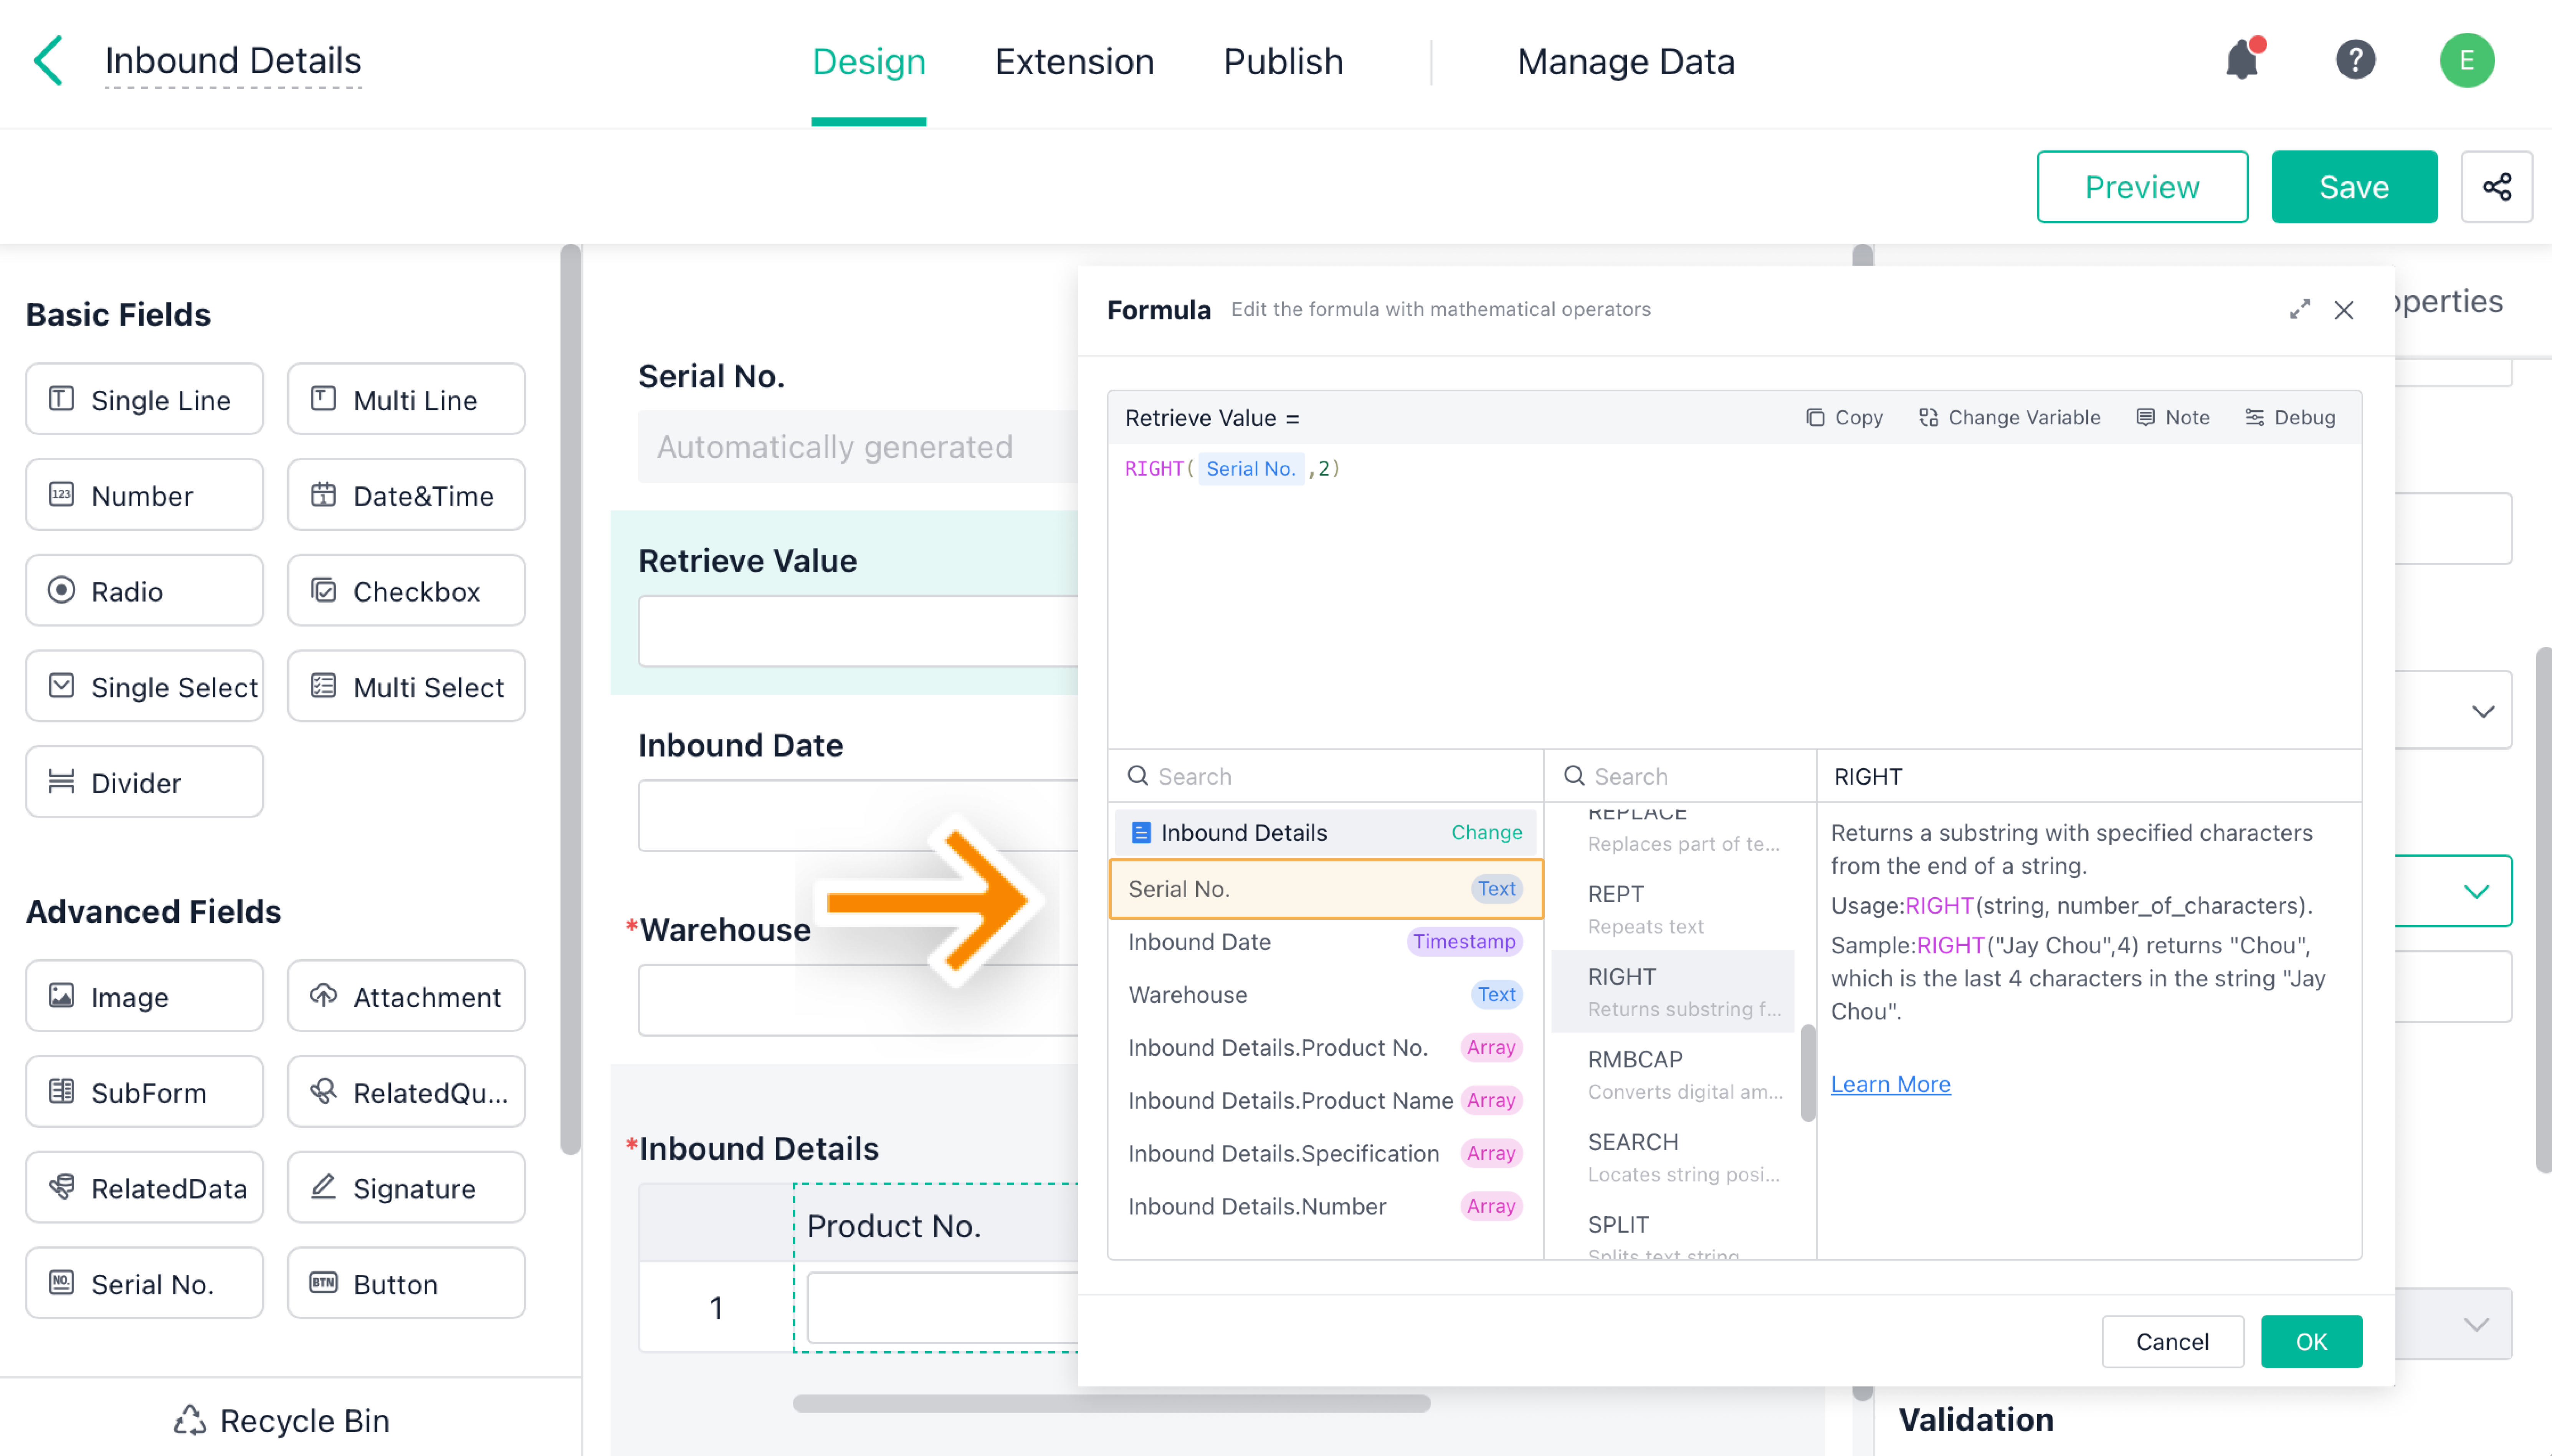The width and height of the screenshot is (2552, 1456).
Task: Choose the REPT function
Action: [1672, 909]
